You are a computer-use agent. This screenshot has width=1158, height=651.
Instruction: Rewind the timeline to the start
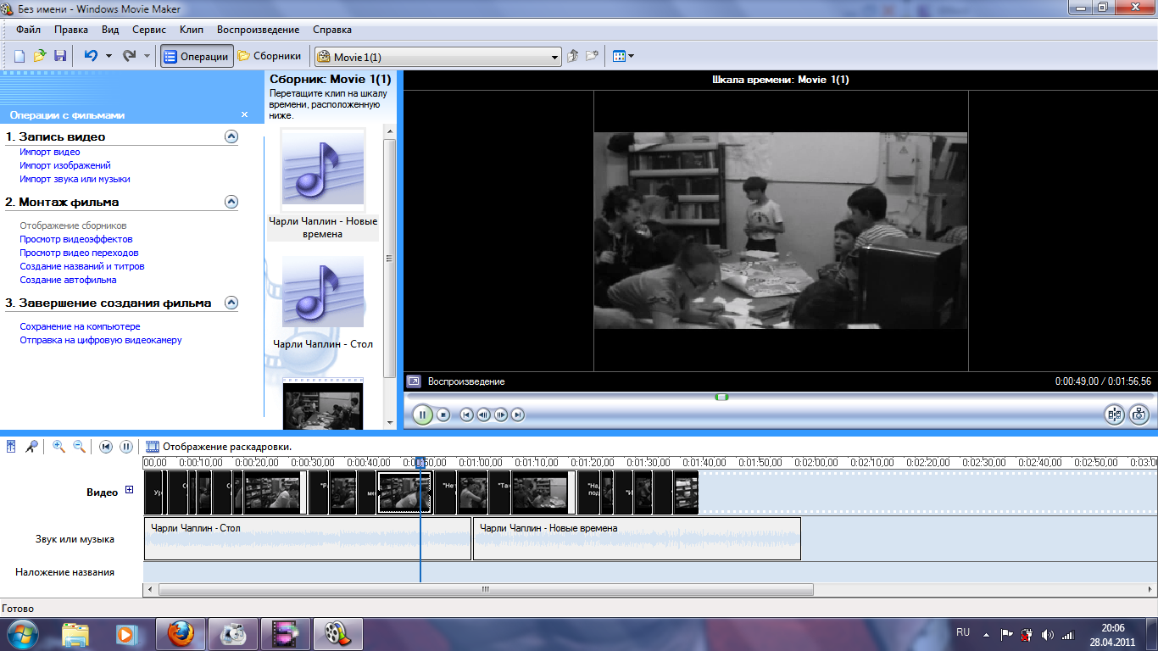coord(106,446)
